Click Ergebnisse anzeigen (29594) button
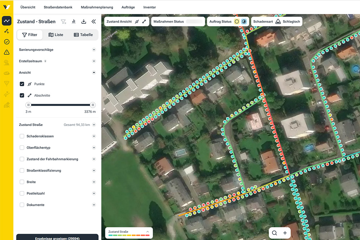This screenshot has height=240, width=360. 57,237
